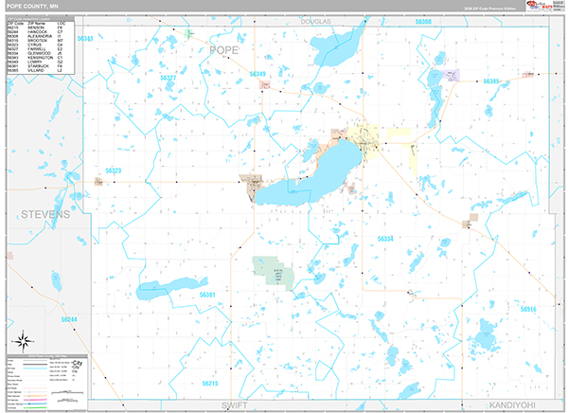Image resolution: width=568 pixels, height=413 pixels.
Task: Click the compass rose symbol
Action: tap(23, 342)
